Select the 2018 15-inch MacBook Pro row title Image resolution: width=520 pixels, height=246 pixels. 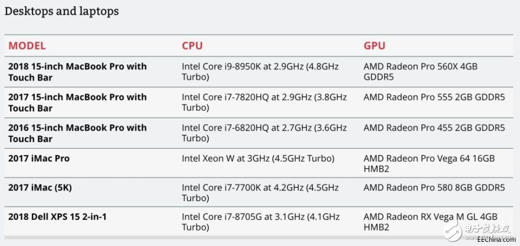point(77,72)
